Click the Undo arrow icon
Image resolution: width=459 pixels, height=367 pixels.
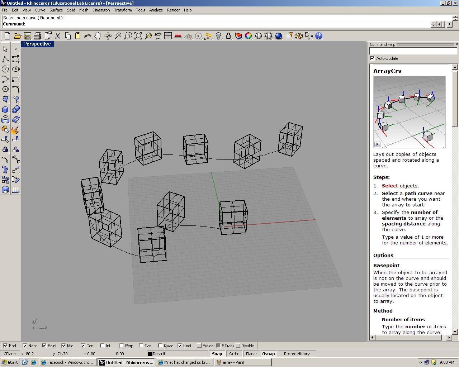87,36
